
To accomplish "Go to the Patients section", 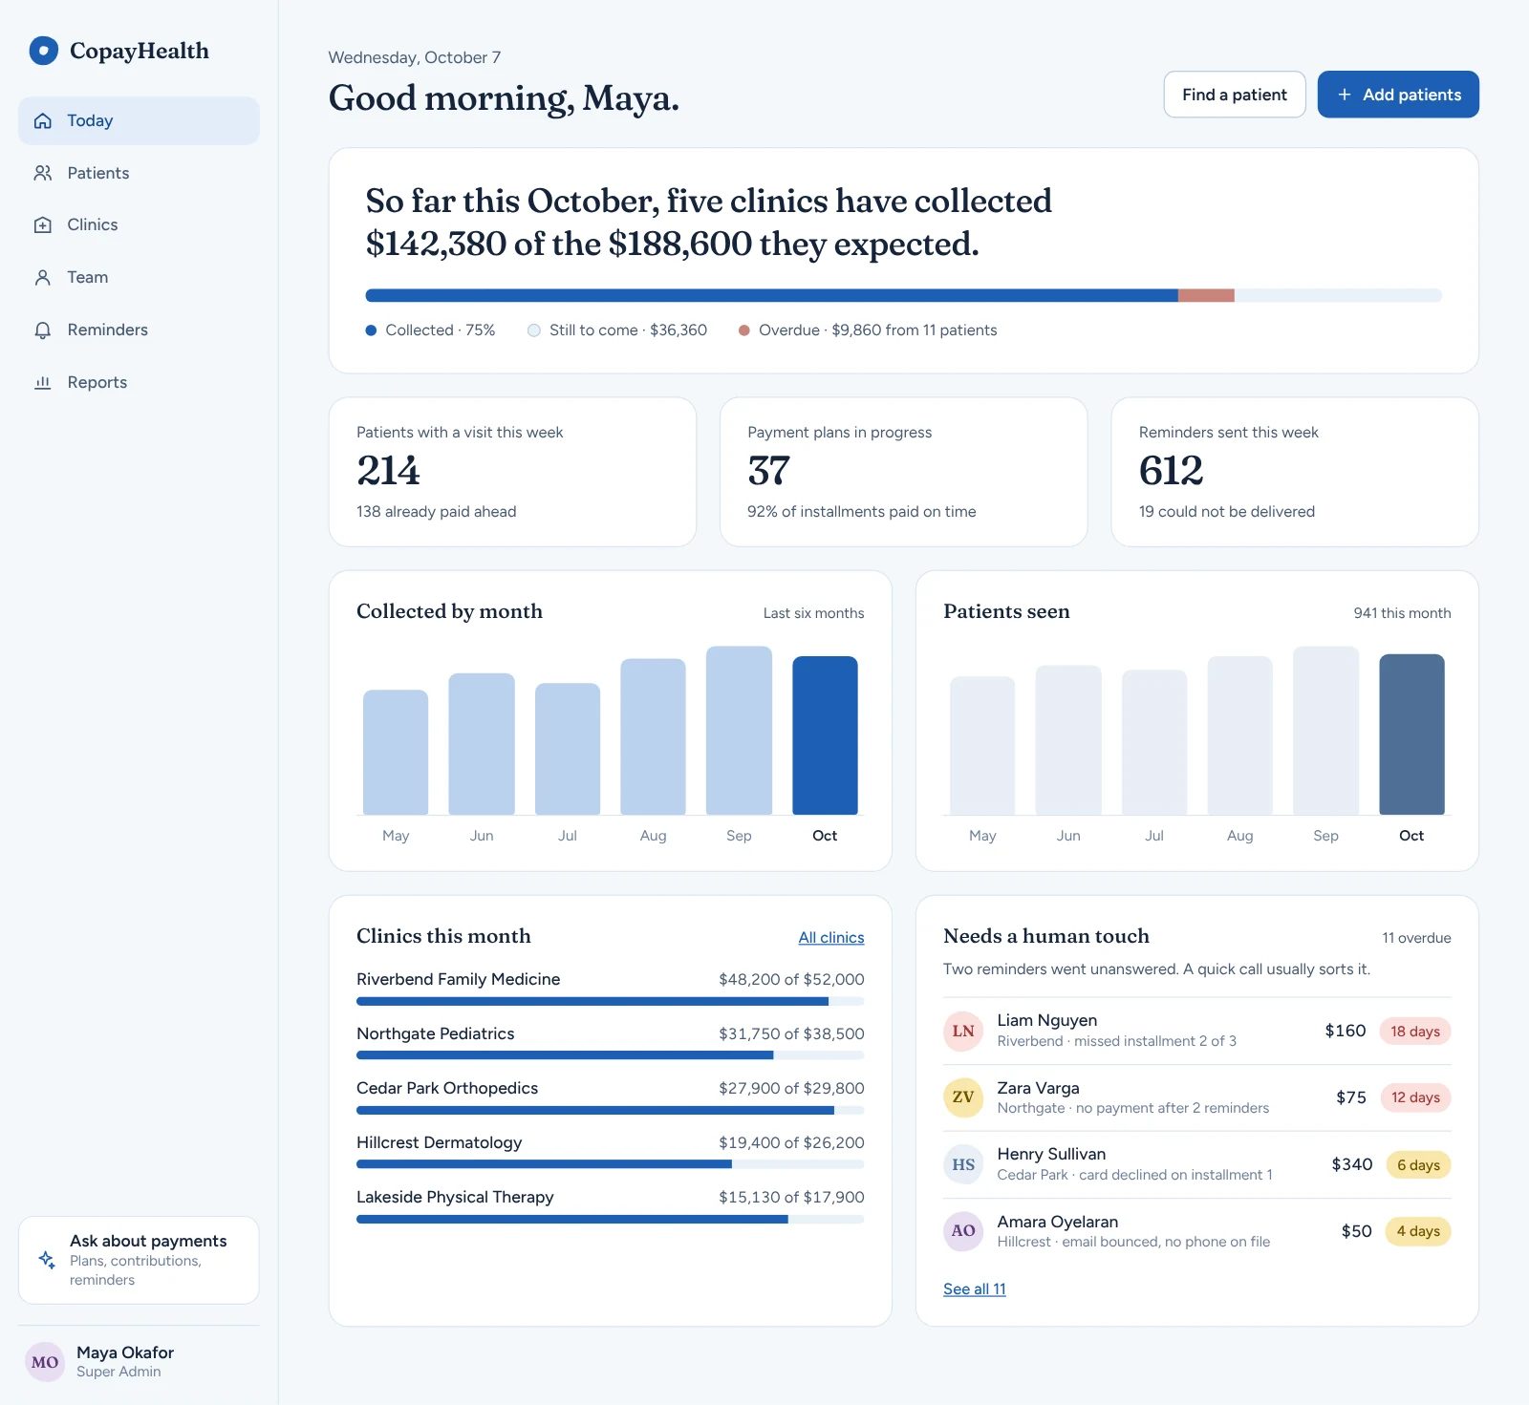I will click(x=139, y=173).
